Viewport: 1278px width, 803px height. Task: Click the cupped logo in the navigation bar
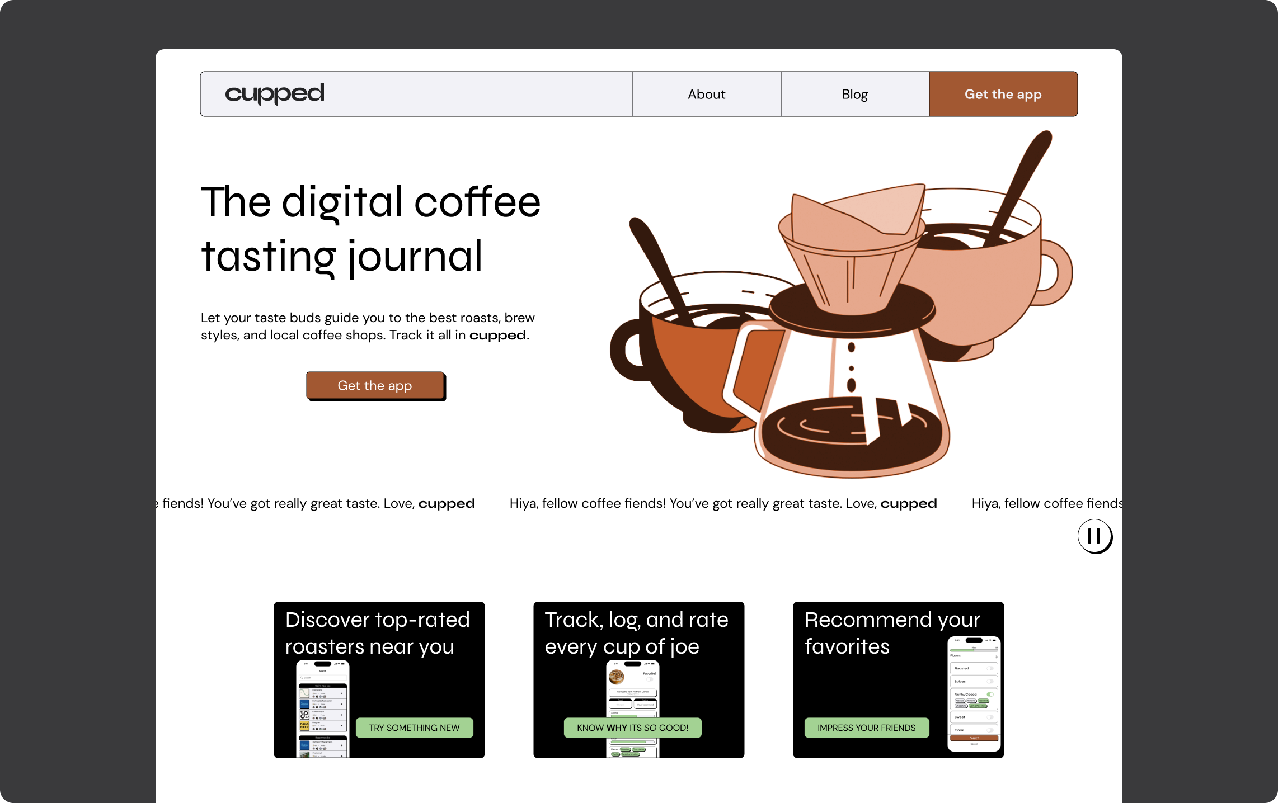[274, 93]
